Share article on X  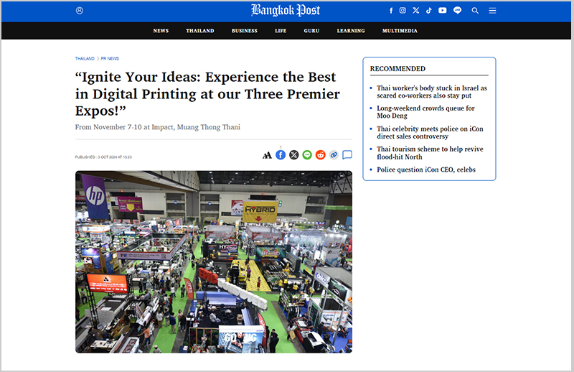pyautogui.click(x=294, y=155)
